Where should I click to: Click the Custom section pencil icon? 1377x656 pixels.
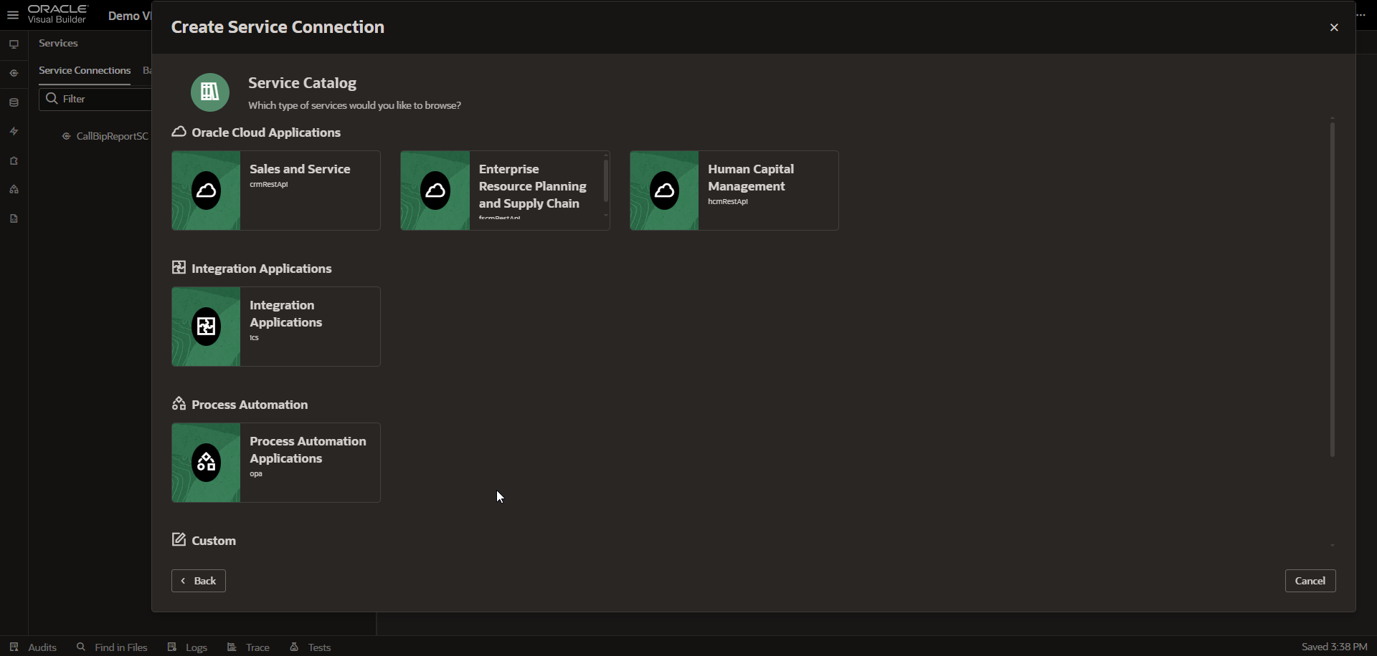pos(179,540)
